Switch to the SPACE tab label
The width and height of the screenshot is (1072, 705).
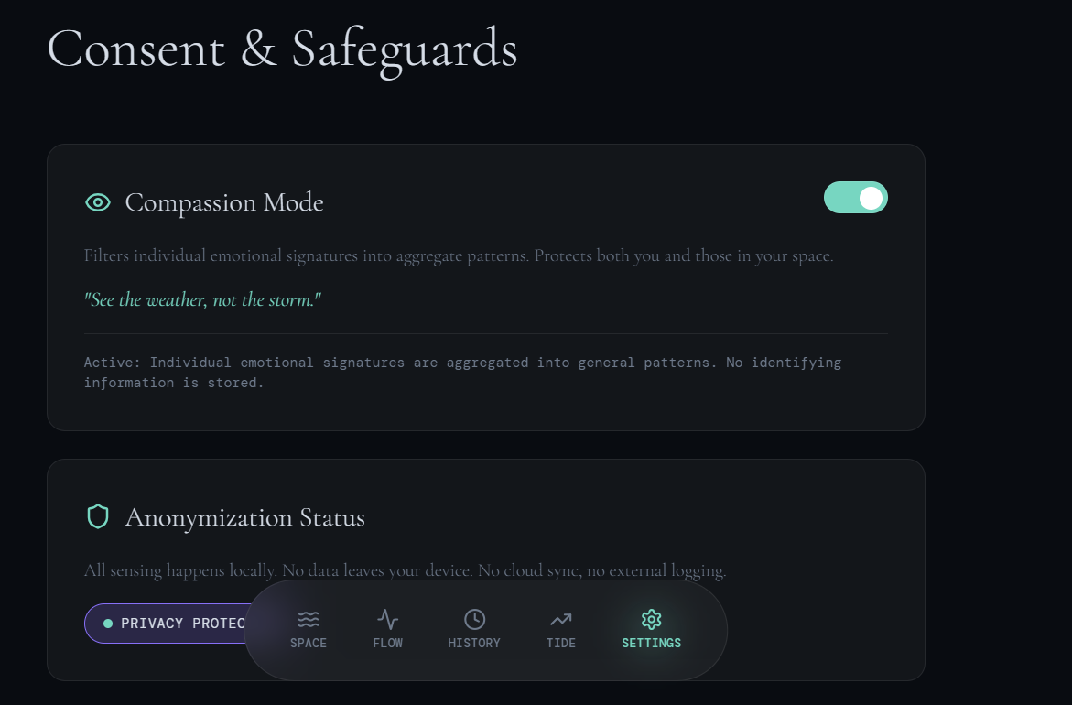point(309,643)
